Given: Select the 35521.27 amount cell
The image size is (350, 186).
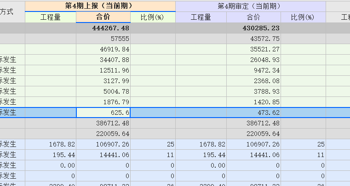Looking at the screenshot, I should [253, 49].
